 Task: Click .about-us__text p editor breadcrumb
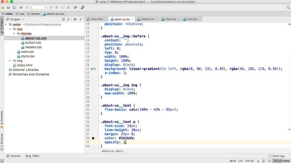coord(112,151)
